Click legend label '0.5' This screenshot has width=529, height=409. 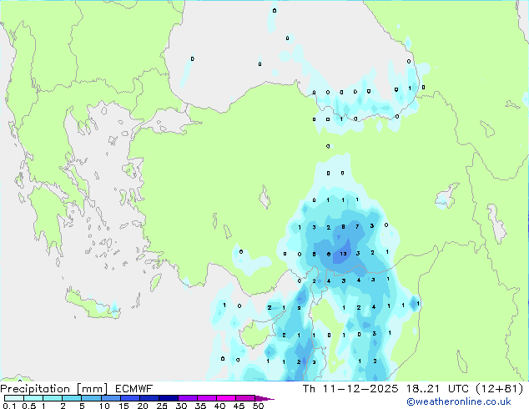point(28,406)
